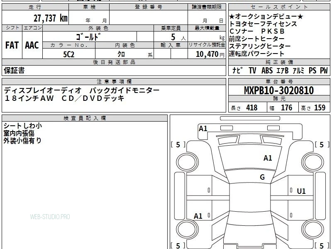Click the 18インチAW CD/DVDデッキ line
Image resolution: width=332 pixels, height=249 pixels.
pyautogui.click(x=64, y=98)
